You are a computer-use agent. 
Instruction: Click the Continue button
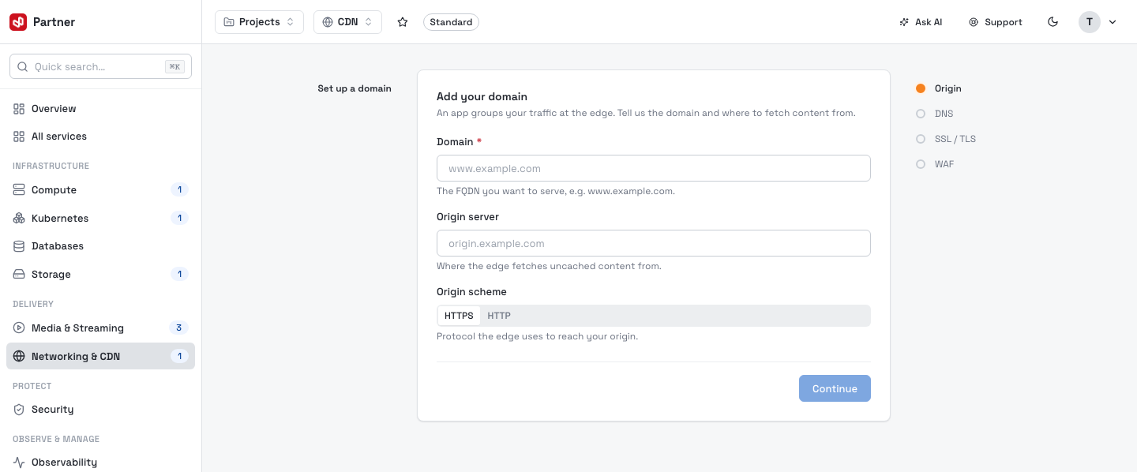click(x=835, y=388)
